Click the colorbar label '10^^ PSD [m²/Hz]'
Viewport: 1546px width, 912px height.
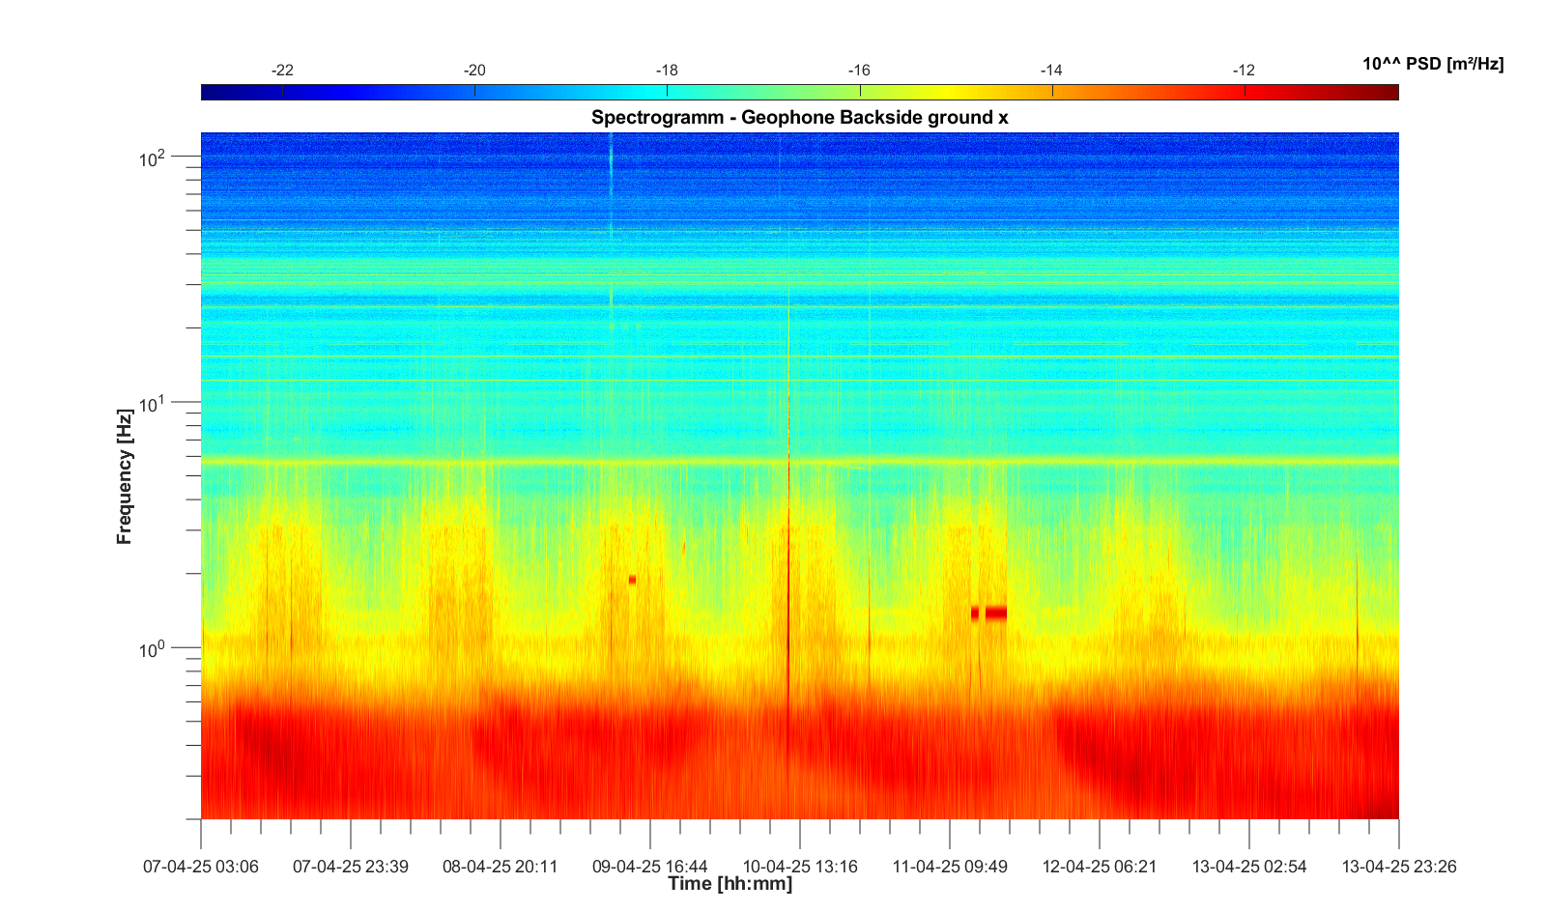1432,64
